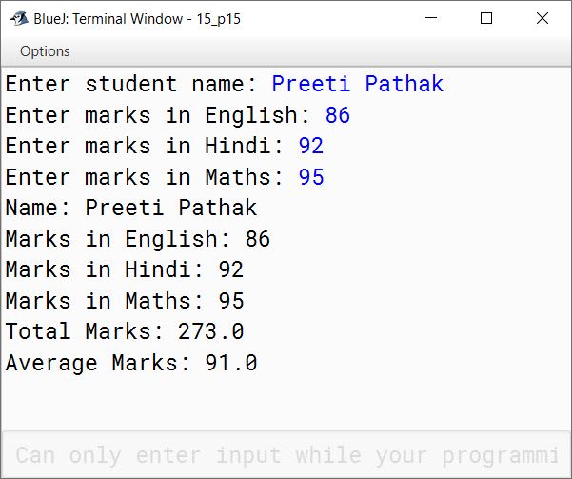Close the BlueJ Terminal Window
Screen dimensions: 572x479
coord(542,18)
